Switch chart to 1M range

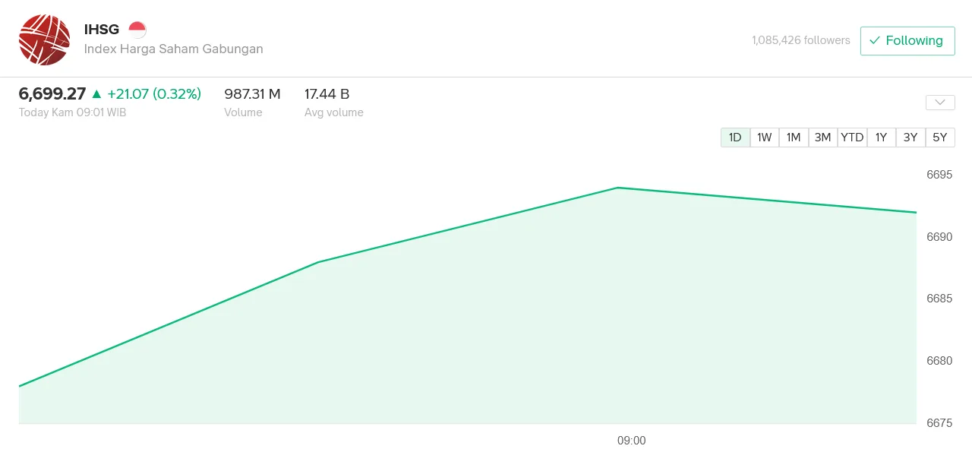(794, 138)
